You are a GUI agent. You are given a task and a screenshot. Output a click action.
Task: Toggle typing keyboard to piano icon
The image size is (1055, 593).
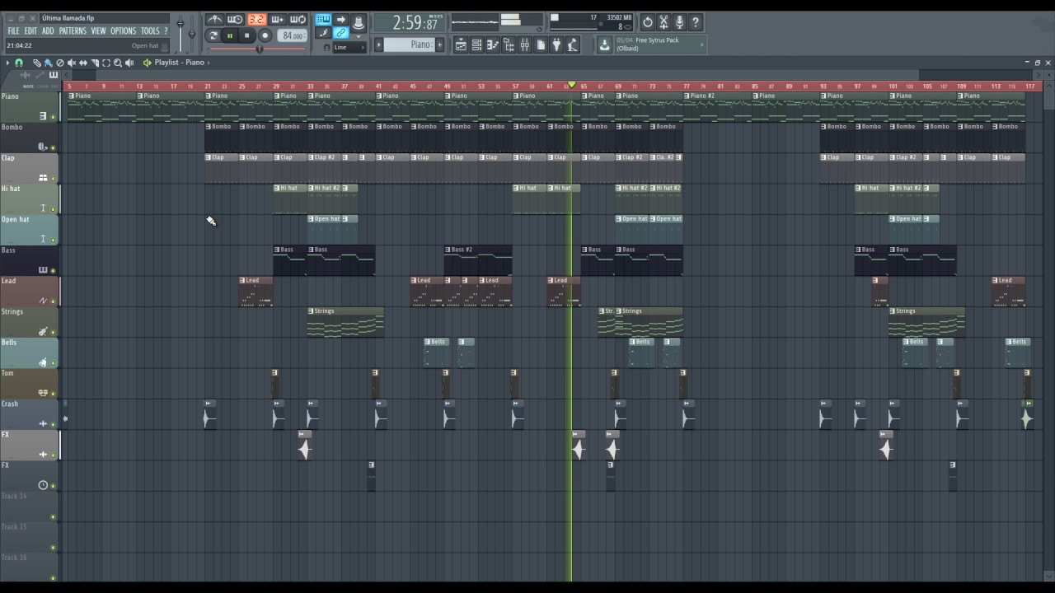[x=322, y=19]
